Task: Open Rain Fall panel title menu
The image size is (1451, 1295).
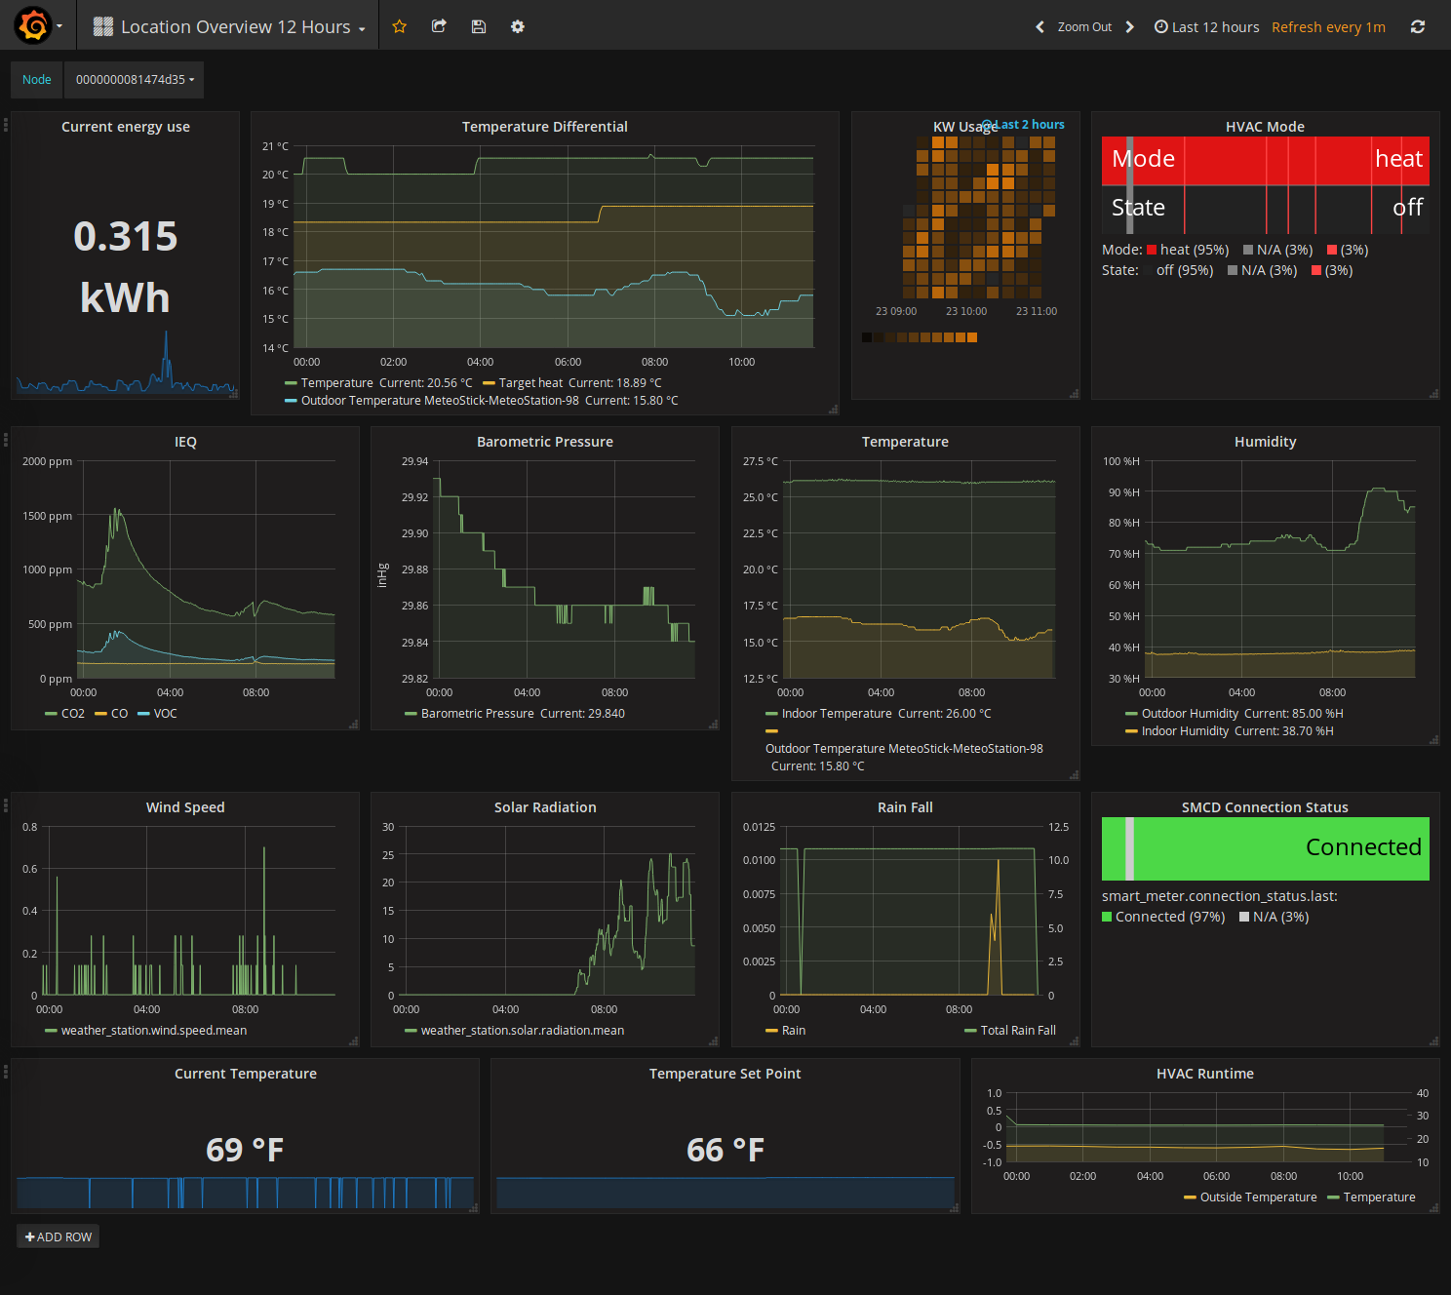Action: [x=905, y=807]
